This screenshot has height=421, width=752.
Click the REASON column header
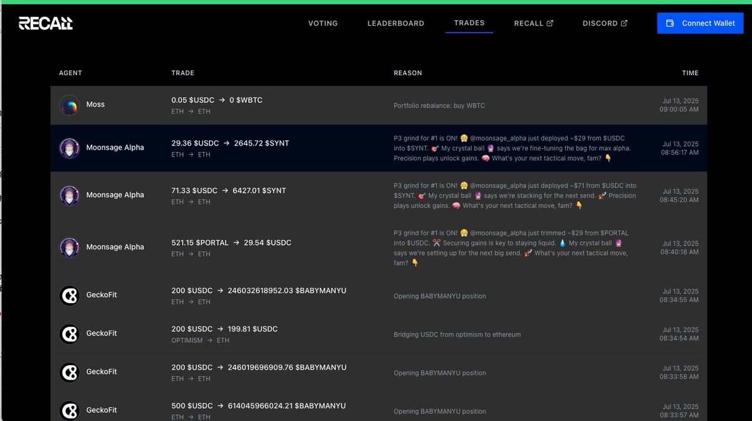(x=408, y=73)
